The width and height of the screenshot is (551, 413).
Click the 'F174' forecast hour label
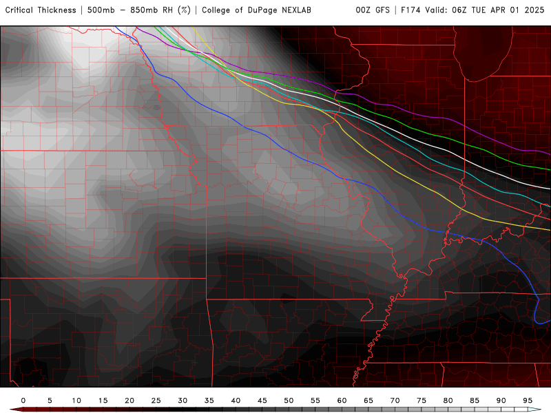[x=411, y=10]
